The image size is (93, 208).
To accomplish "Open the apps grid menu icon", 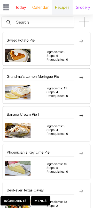I will pyautogui.click(x=6, y=7).
